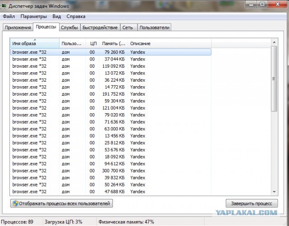Select the process using 63 000 КБ
Viewport: 289px width, 226px height.
pos(111,129)
